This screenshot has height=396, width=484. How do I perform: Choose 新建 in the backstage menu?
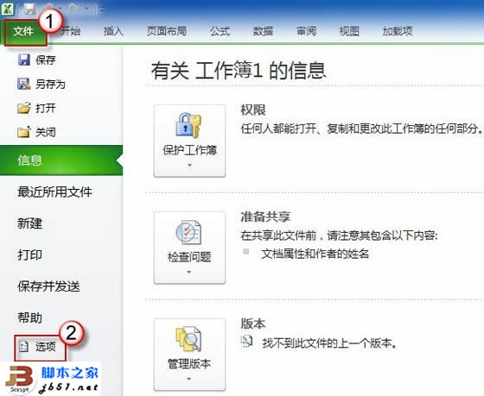click(x=29, y=223)
